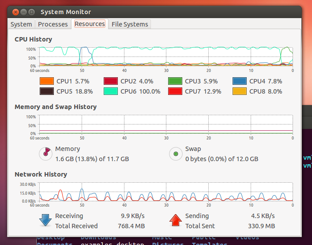Click the CPU7 red color swatch
Image resolution: width=312 pixels, height=245 pixels.
coord(175,91)
